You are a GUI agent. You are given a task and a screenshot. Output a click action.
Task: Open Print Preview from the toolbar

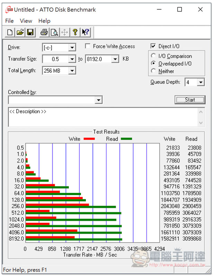54,33
